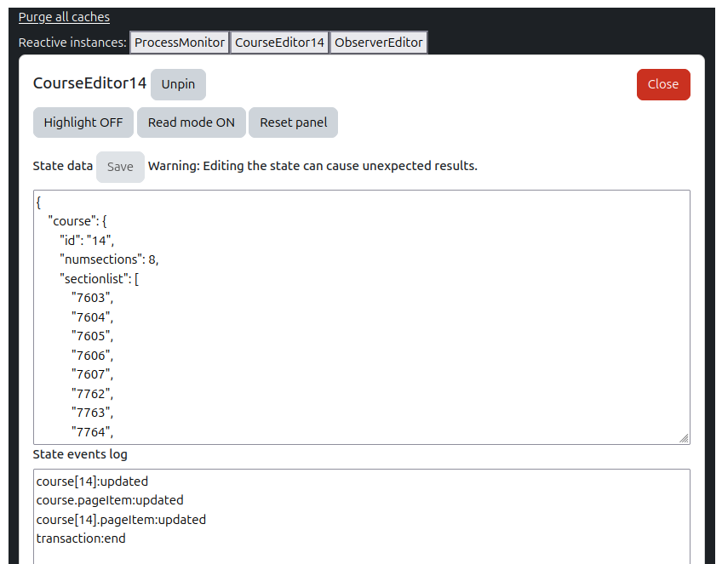Click the course.pageItem:updated event log line

(110, 500)
